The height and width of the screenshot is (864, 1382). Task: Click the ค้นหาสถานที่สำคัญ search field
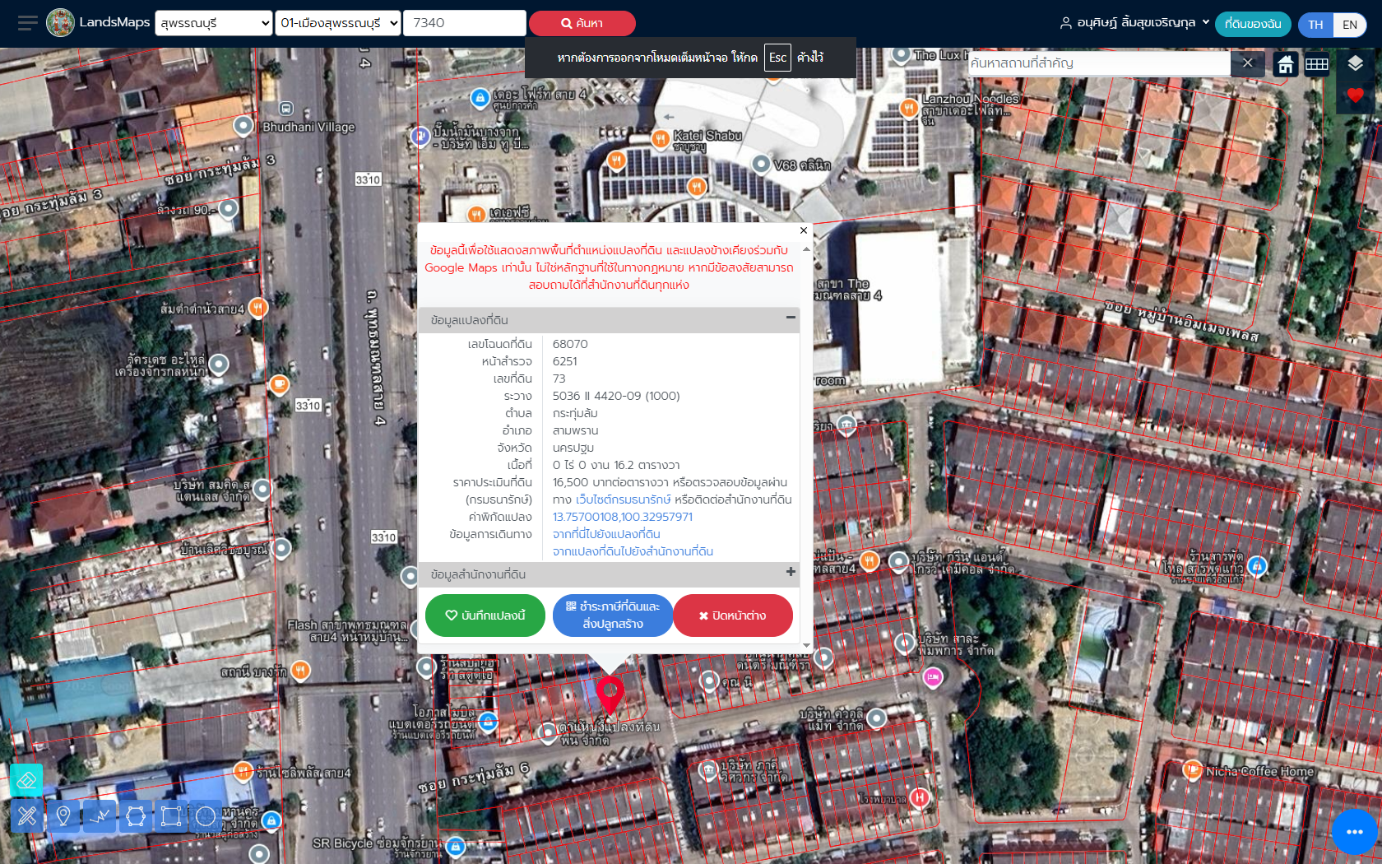click(x=1098, y=63)
